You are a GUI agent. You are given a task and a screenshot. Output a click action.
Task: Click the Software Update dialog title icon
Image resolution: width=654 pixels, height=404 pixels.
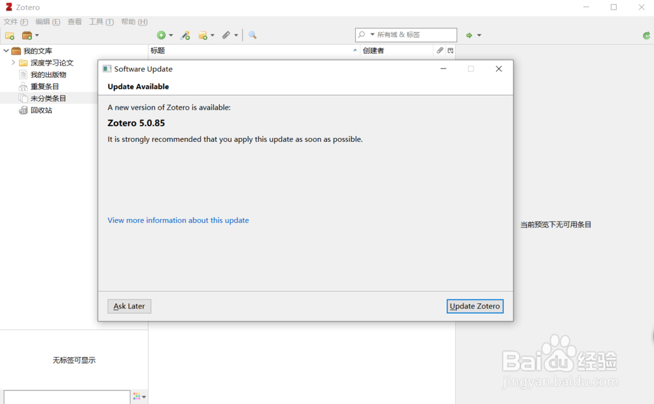(x=107, y=69)
